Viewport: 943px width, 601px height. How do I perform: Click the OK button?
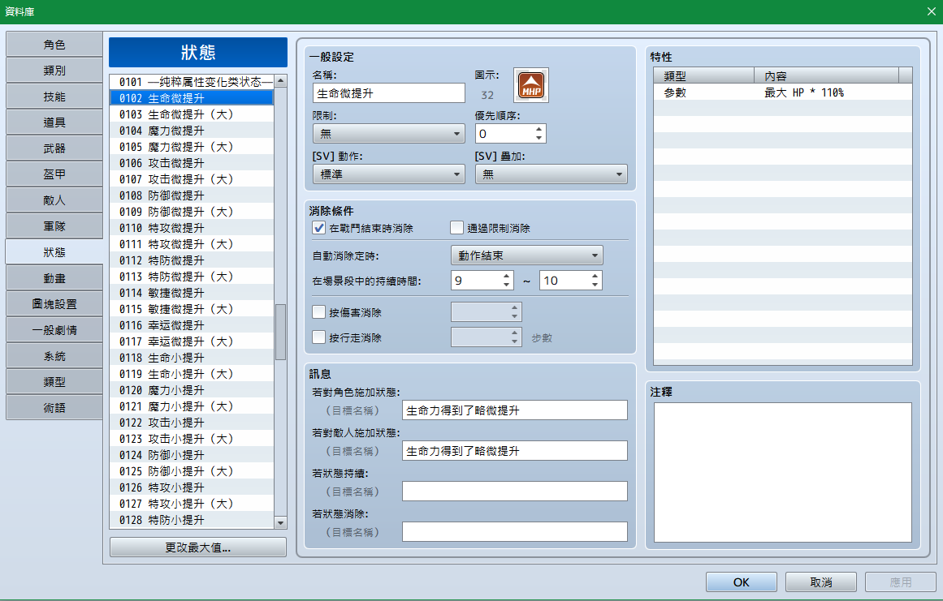pos(741,582)
